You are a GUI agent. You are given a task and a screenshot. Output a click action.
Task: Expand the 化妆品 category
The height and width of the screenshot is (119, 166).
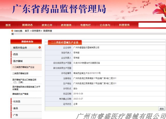[x=26, y=101]
